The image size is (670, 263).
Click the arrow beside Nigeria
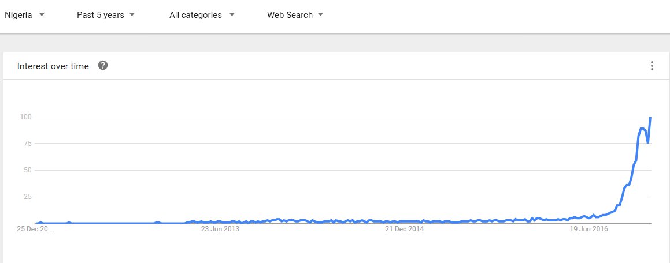[x=42, y=15]
